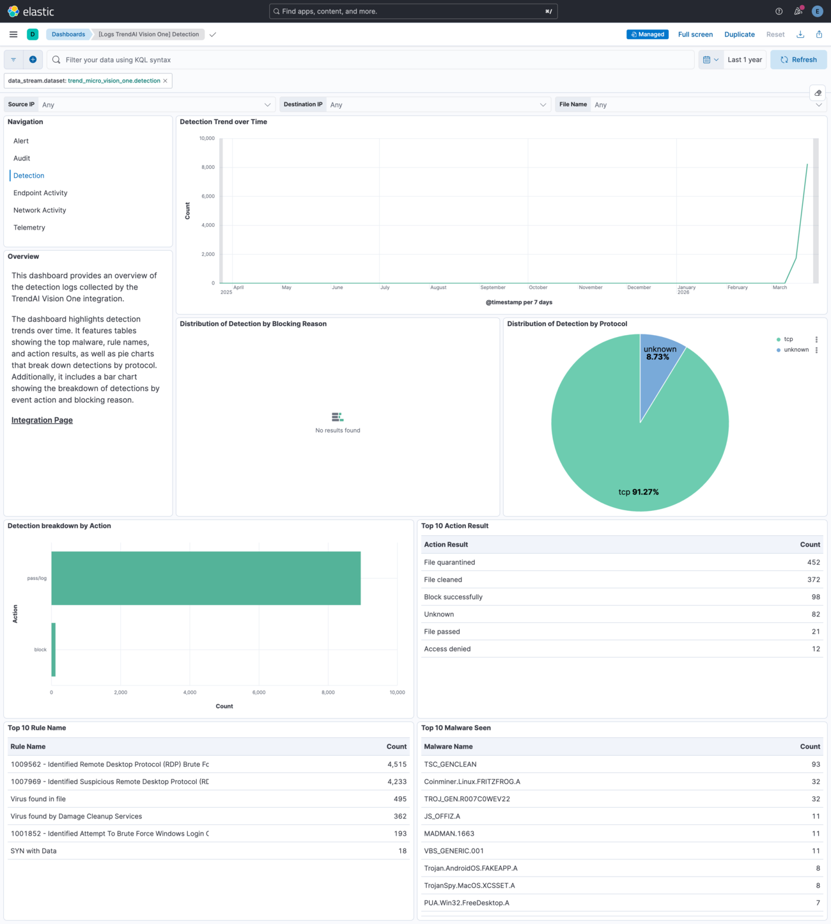Viewport: 831px width, 924px height.
Task: Open the main navigation hamburger menu
Action: (13, 34)
